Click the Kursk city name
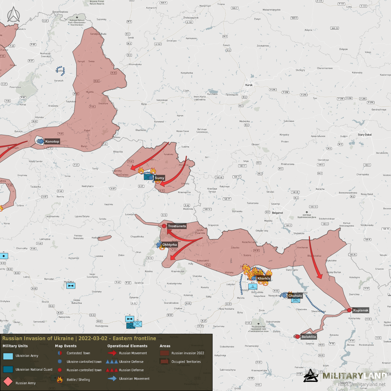Viewport: 391px width, 391px height. [249, 85]
